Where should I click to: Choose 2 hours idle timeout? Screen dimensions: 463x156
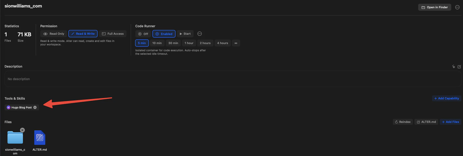point(205,43)
